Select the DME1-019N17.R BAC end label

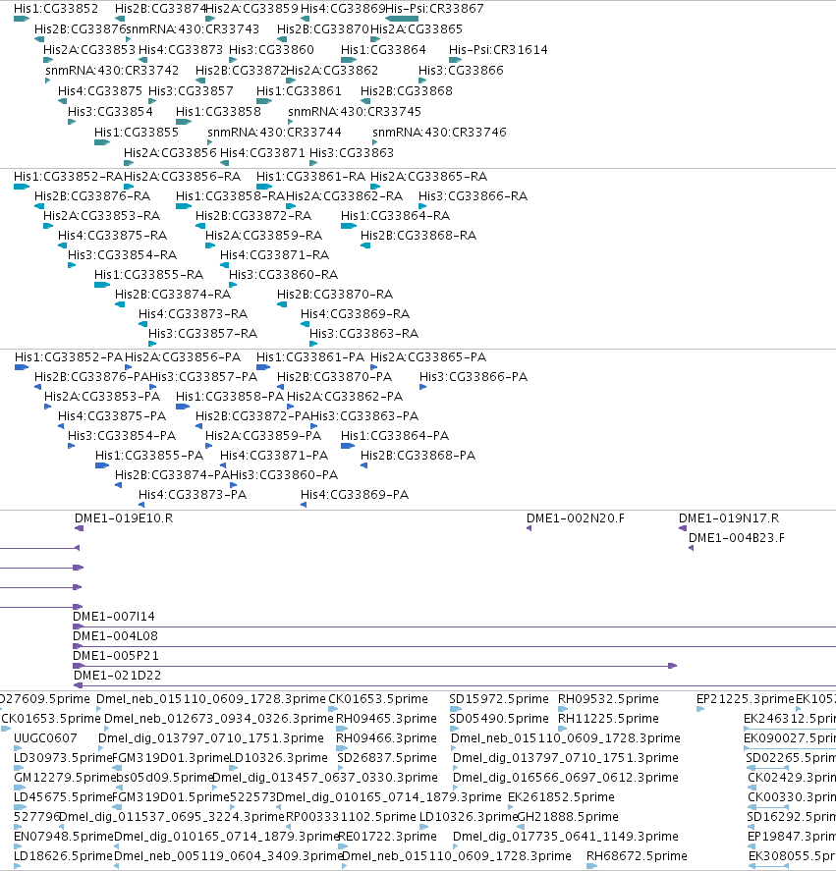coord(729,518)
